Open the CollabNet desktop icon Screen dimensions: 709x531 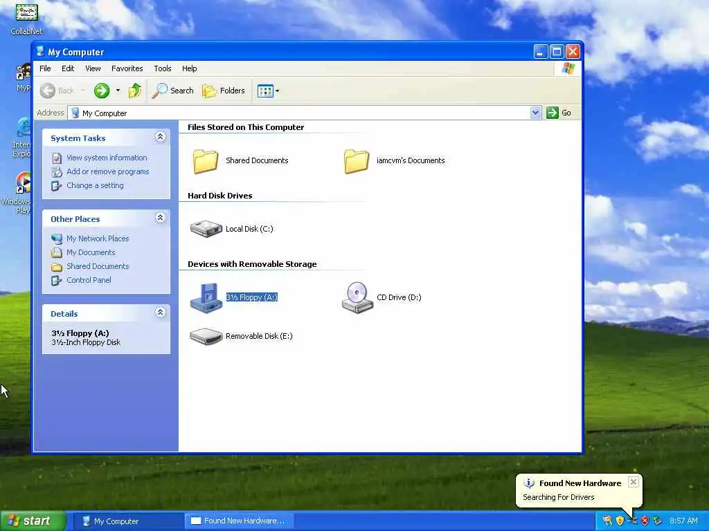27,19
